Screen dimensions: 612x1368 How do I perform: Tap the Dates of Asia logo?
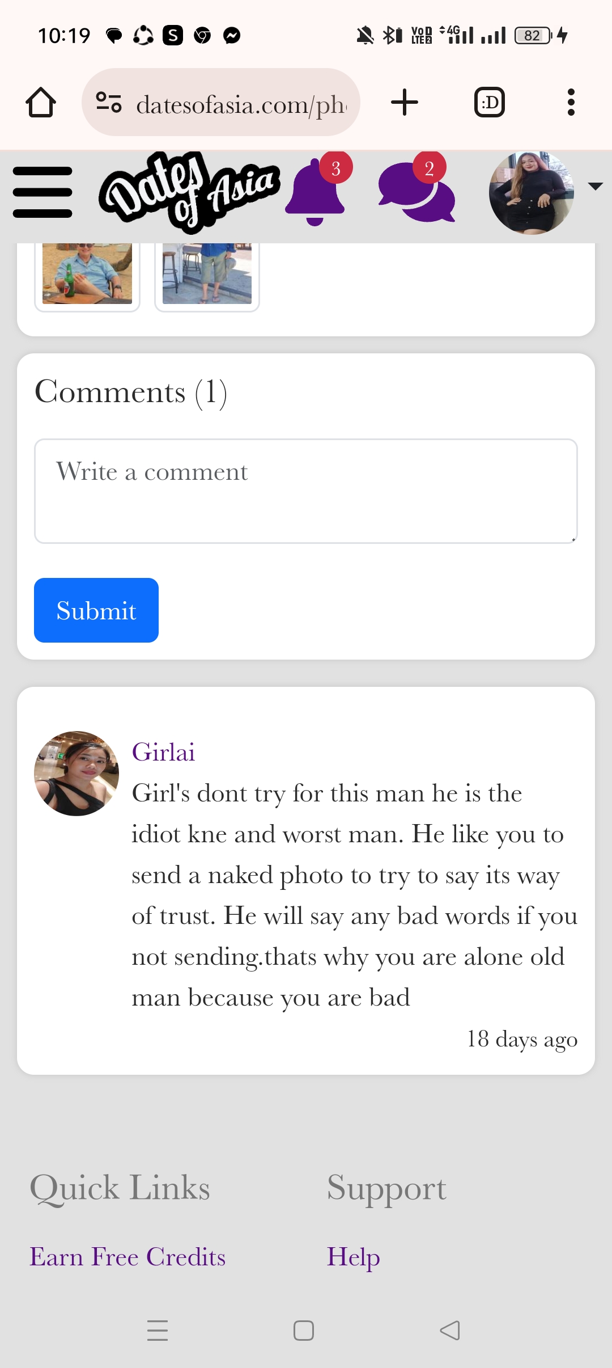point(189,192)
